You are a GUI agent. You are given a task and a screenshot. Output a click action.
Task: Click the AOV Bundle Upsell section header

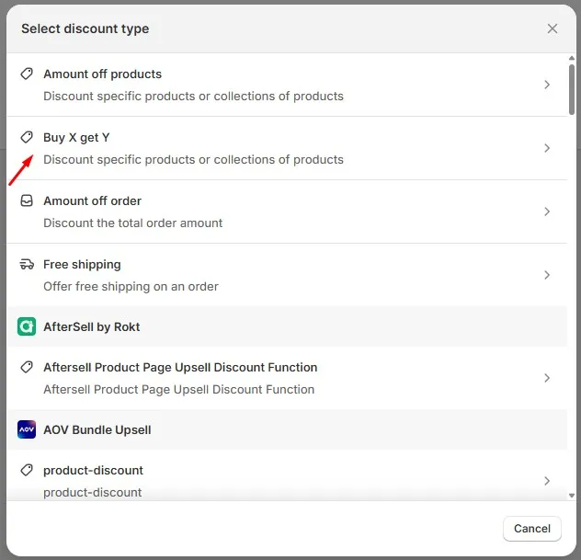pos(287,430)
